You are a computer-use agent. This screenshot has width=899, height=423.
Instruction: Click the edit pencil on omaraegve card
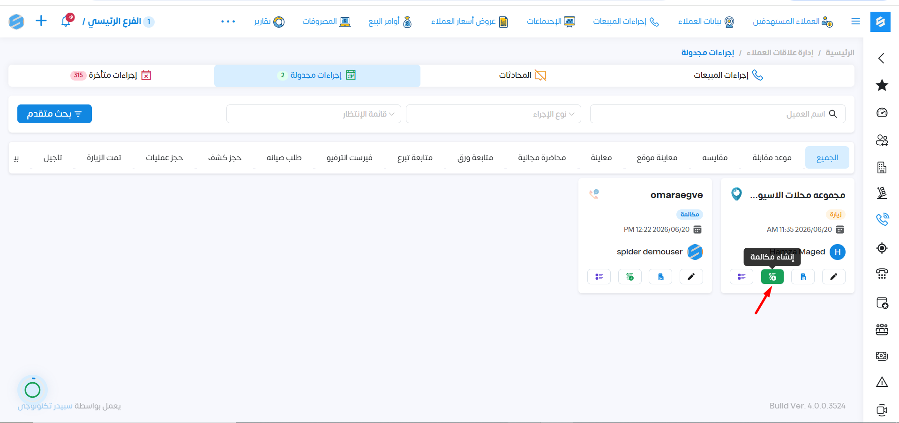tap(691, 277)
